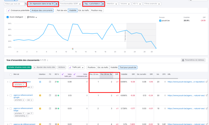Switch to the Part de voix tab
Image resolution: width=209 pixels, height=125 pixels.
point(62,10)
